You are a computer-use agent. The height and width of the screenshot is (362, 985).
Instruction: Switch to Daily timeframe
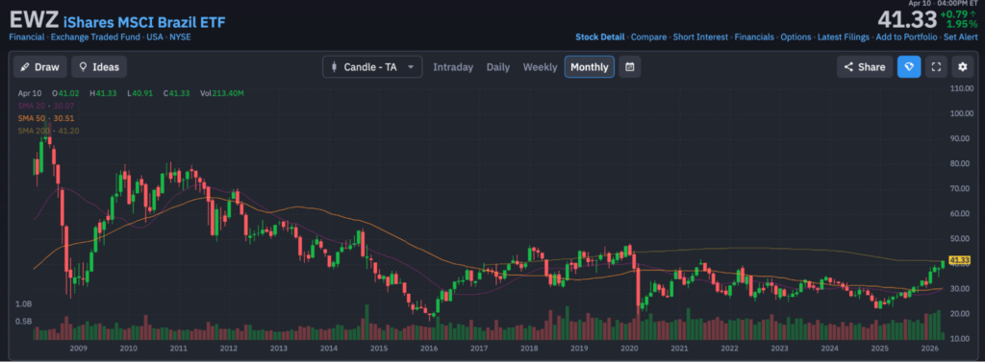click(498, 67)
